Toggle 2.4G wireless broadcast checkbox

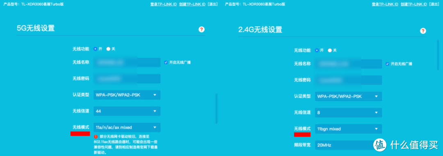click(387, 64)
